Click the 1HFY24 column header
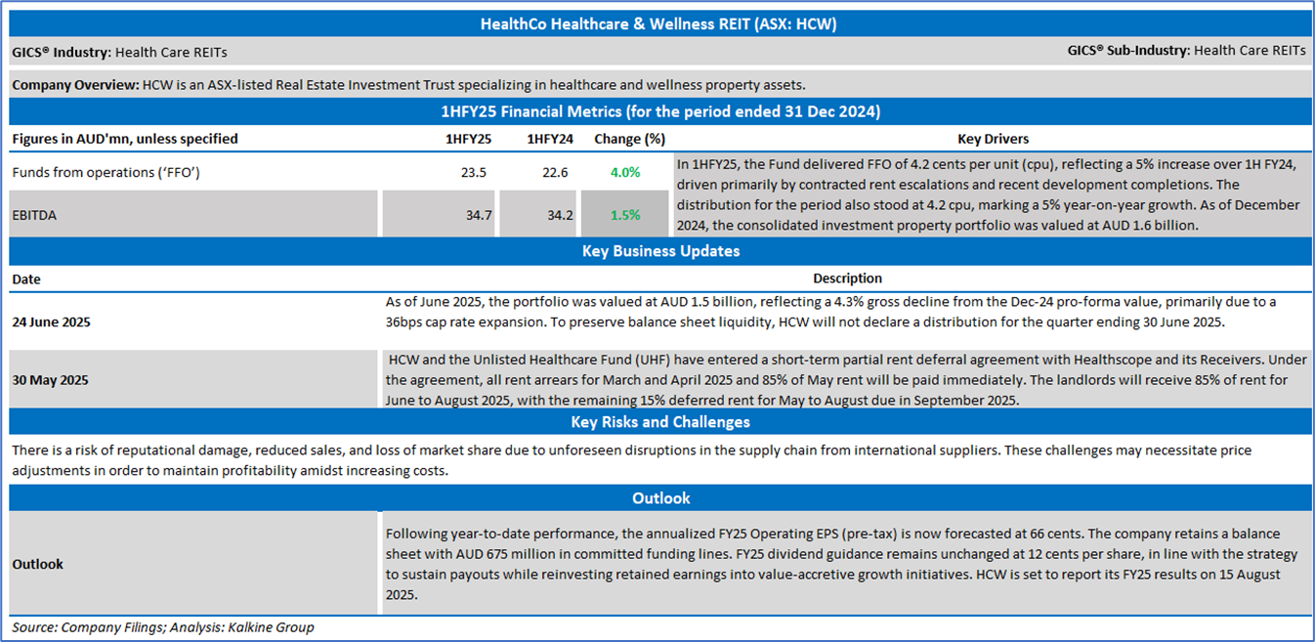1315x642 pixels. point(550,139)
